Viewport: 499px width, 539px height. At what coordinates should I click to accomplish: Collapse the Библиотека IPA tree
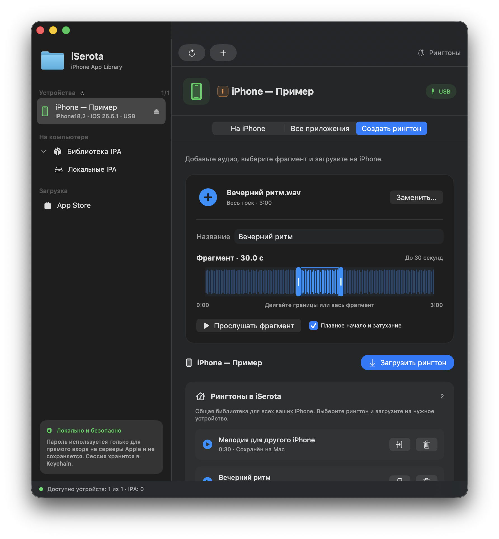44,152
